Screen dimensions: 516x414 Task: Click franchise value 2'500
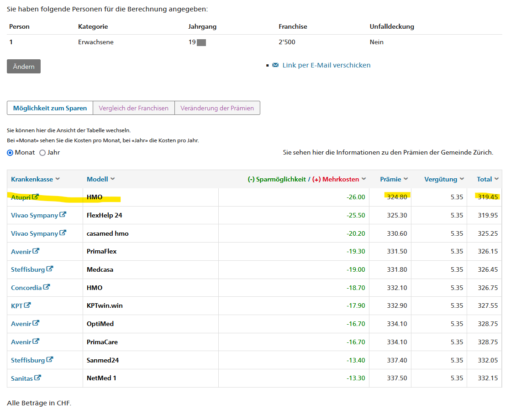coord(287,42)
